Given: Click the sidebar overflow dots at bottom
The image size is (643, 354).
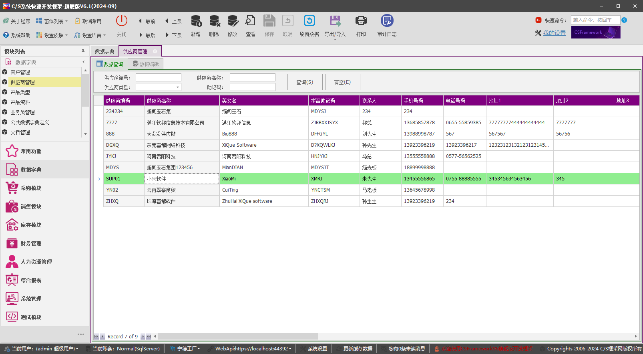Looking at the screenshot, I should 81,334.
